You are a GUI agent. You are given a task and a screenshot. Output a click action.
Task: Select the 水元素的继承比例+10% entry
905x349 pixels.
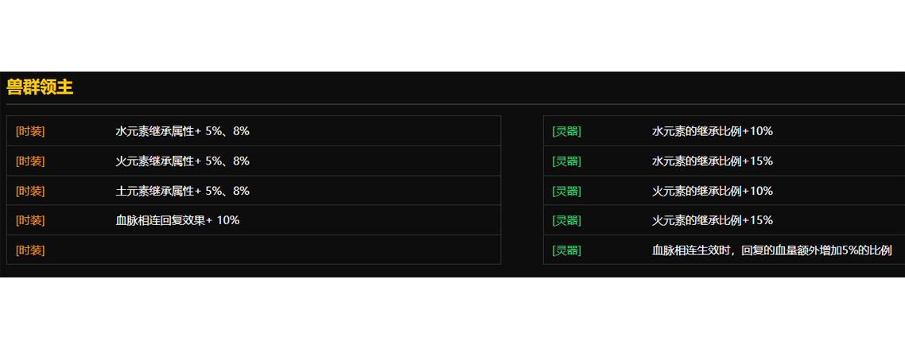pos(712,131)
